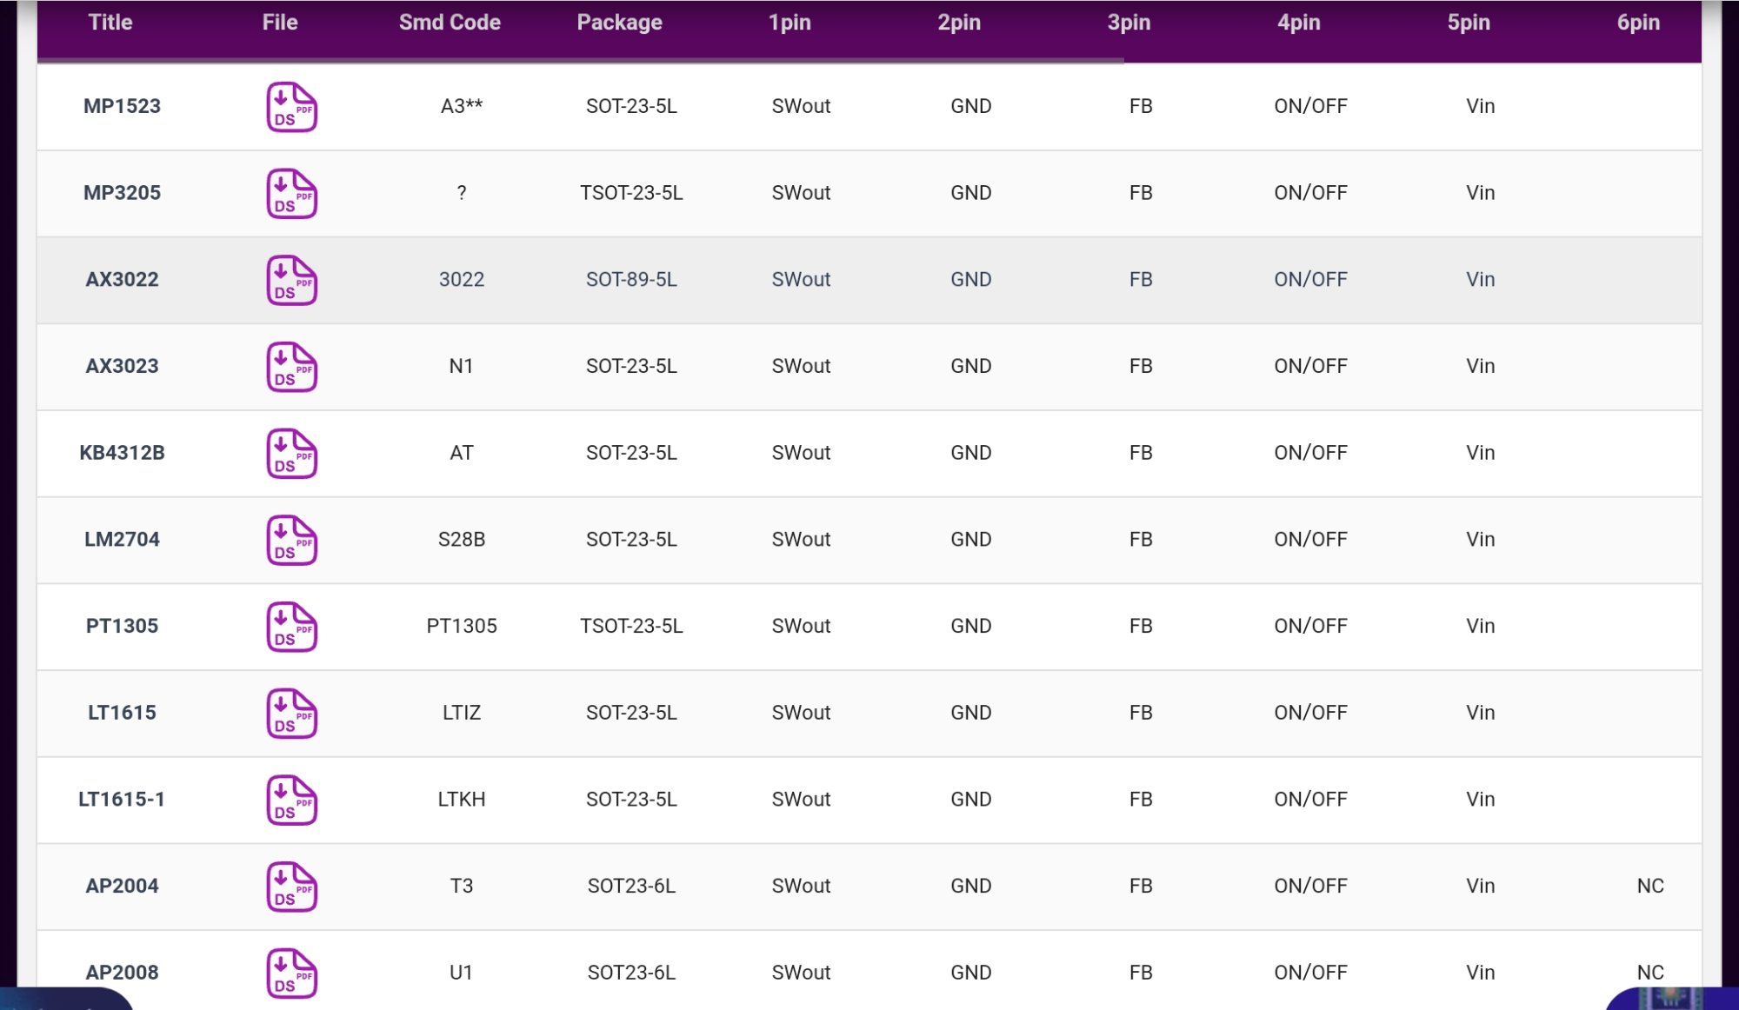Download the LM2704 datasheet PDF
The height and width of the screenshot is (1010, 1739).
tap(291, 540)
